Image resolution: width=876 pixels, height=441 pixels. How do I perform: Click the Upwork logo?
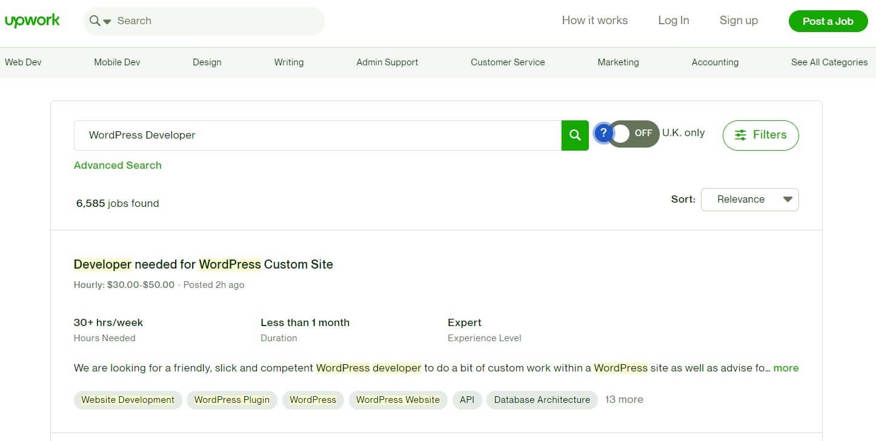[x=32, y=20]
